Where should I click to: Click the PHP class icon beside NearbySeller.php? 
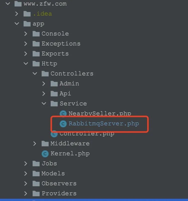(63, 114)
